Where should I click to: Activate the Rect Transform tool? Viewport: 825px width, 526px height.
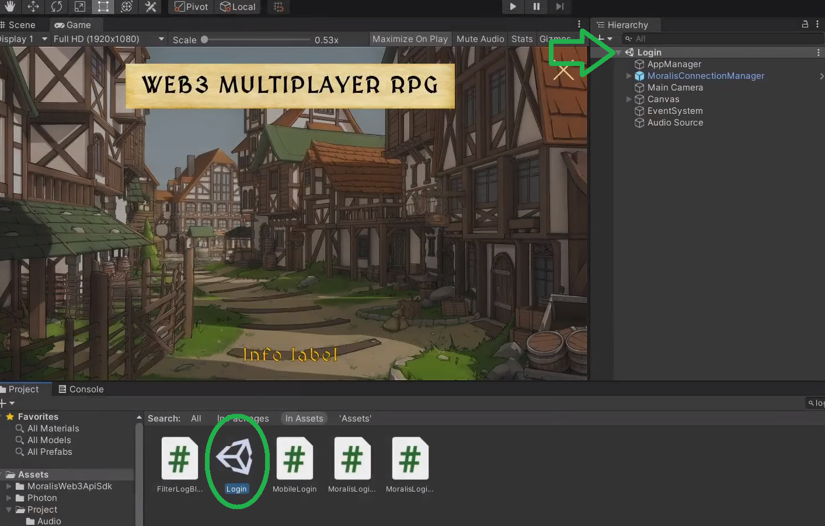(103, 7)
